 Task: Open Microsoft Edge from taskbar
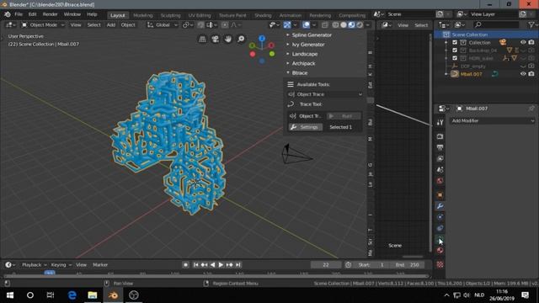point(72,295)
